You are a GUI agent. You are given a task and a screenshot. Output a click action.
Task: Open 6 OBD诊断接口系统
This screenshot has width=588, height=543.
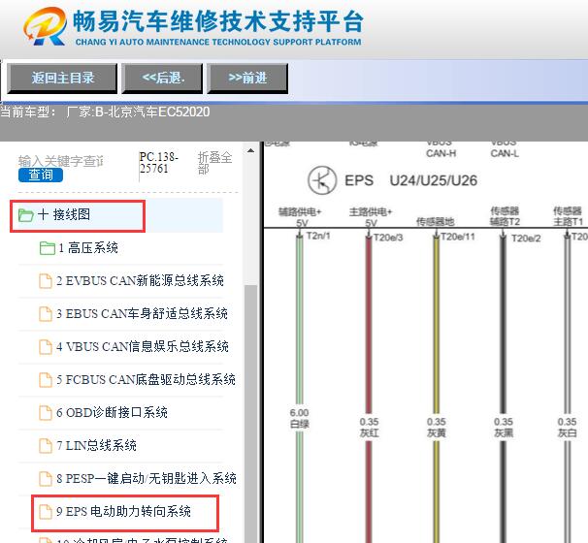(x=112, y=413)
